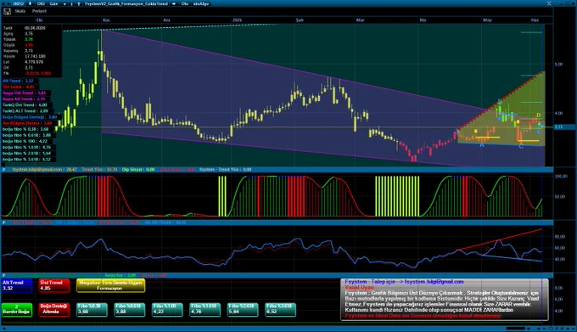The image size is (577, 332).
Task: Open the Periyot menu
Action: click(x=39, y=11)
